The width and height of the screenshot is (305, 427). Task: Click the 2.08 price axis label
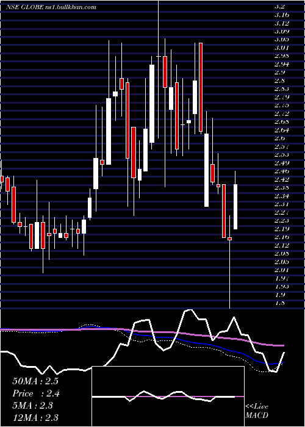click(282, 254)
